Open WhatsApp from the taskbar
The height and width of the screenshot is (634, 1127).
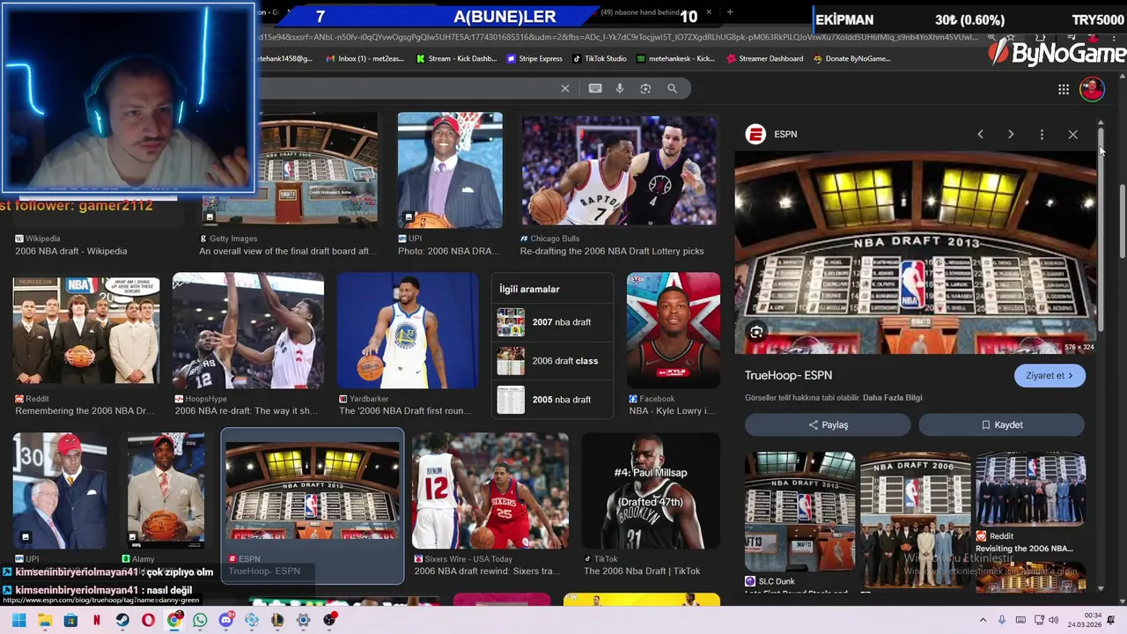200,621
